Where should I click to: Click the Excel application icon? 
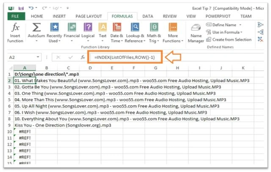pos(11,8)
